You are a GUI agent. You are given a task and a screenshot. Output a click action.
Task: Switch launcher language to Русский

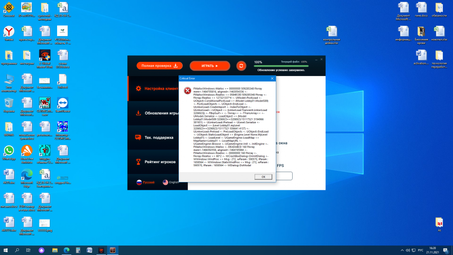pyautogui.click(x=145, y=182)
